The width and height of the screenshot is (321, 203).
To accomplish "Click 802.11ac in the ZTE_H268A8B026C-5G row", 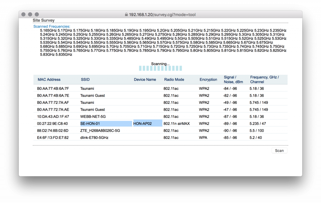I will point(171,130).
